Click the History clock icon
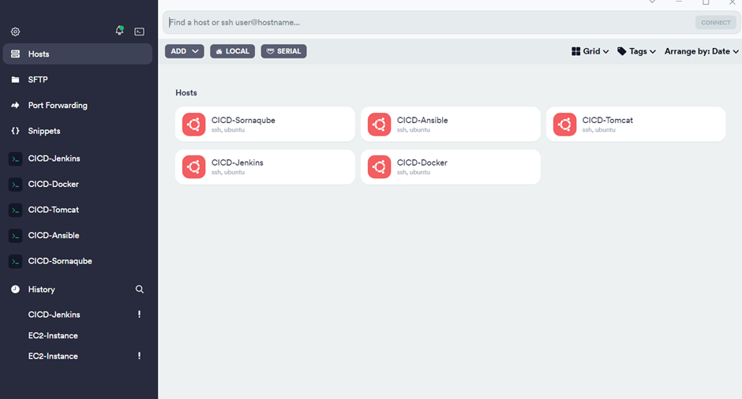Image resolution: width=742 pixels, height=399 pixels. tap(15, 289)
